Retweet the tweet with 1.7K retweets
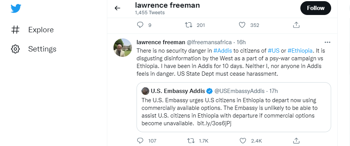350x146 pixels. (x=191, y=141)
